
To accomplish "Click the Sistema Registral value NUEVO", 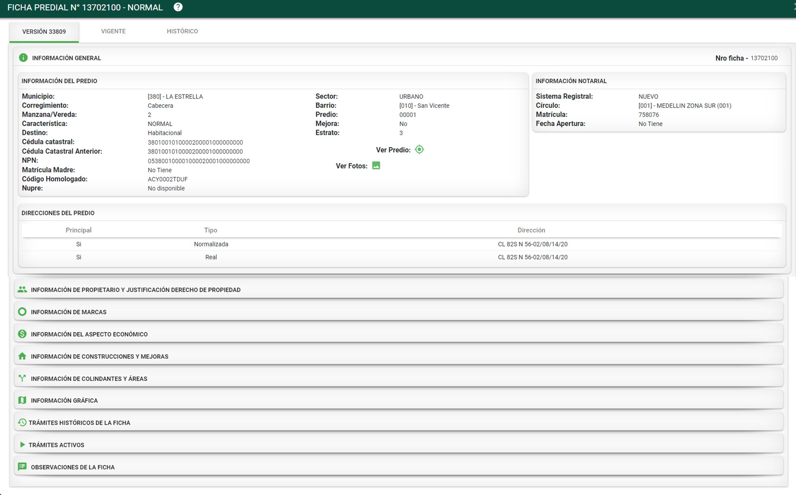I will coord(648,97).
